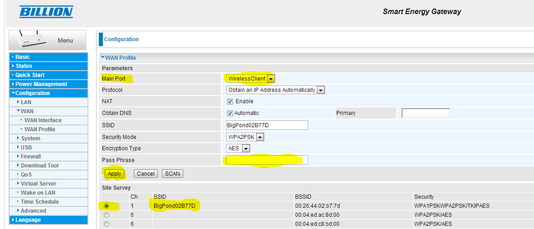Collapse the WAN Profile section arrow
This screenshot has width=534, height=229.
103,57
